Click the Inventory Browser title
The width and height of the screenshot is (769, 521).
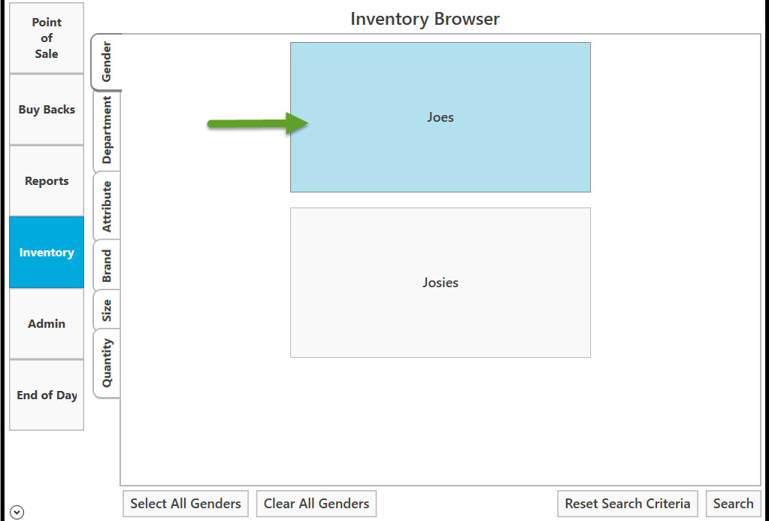point(425,19)
